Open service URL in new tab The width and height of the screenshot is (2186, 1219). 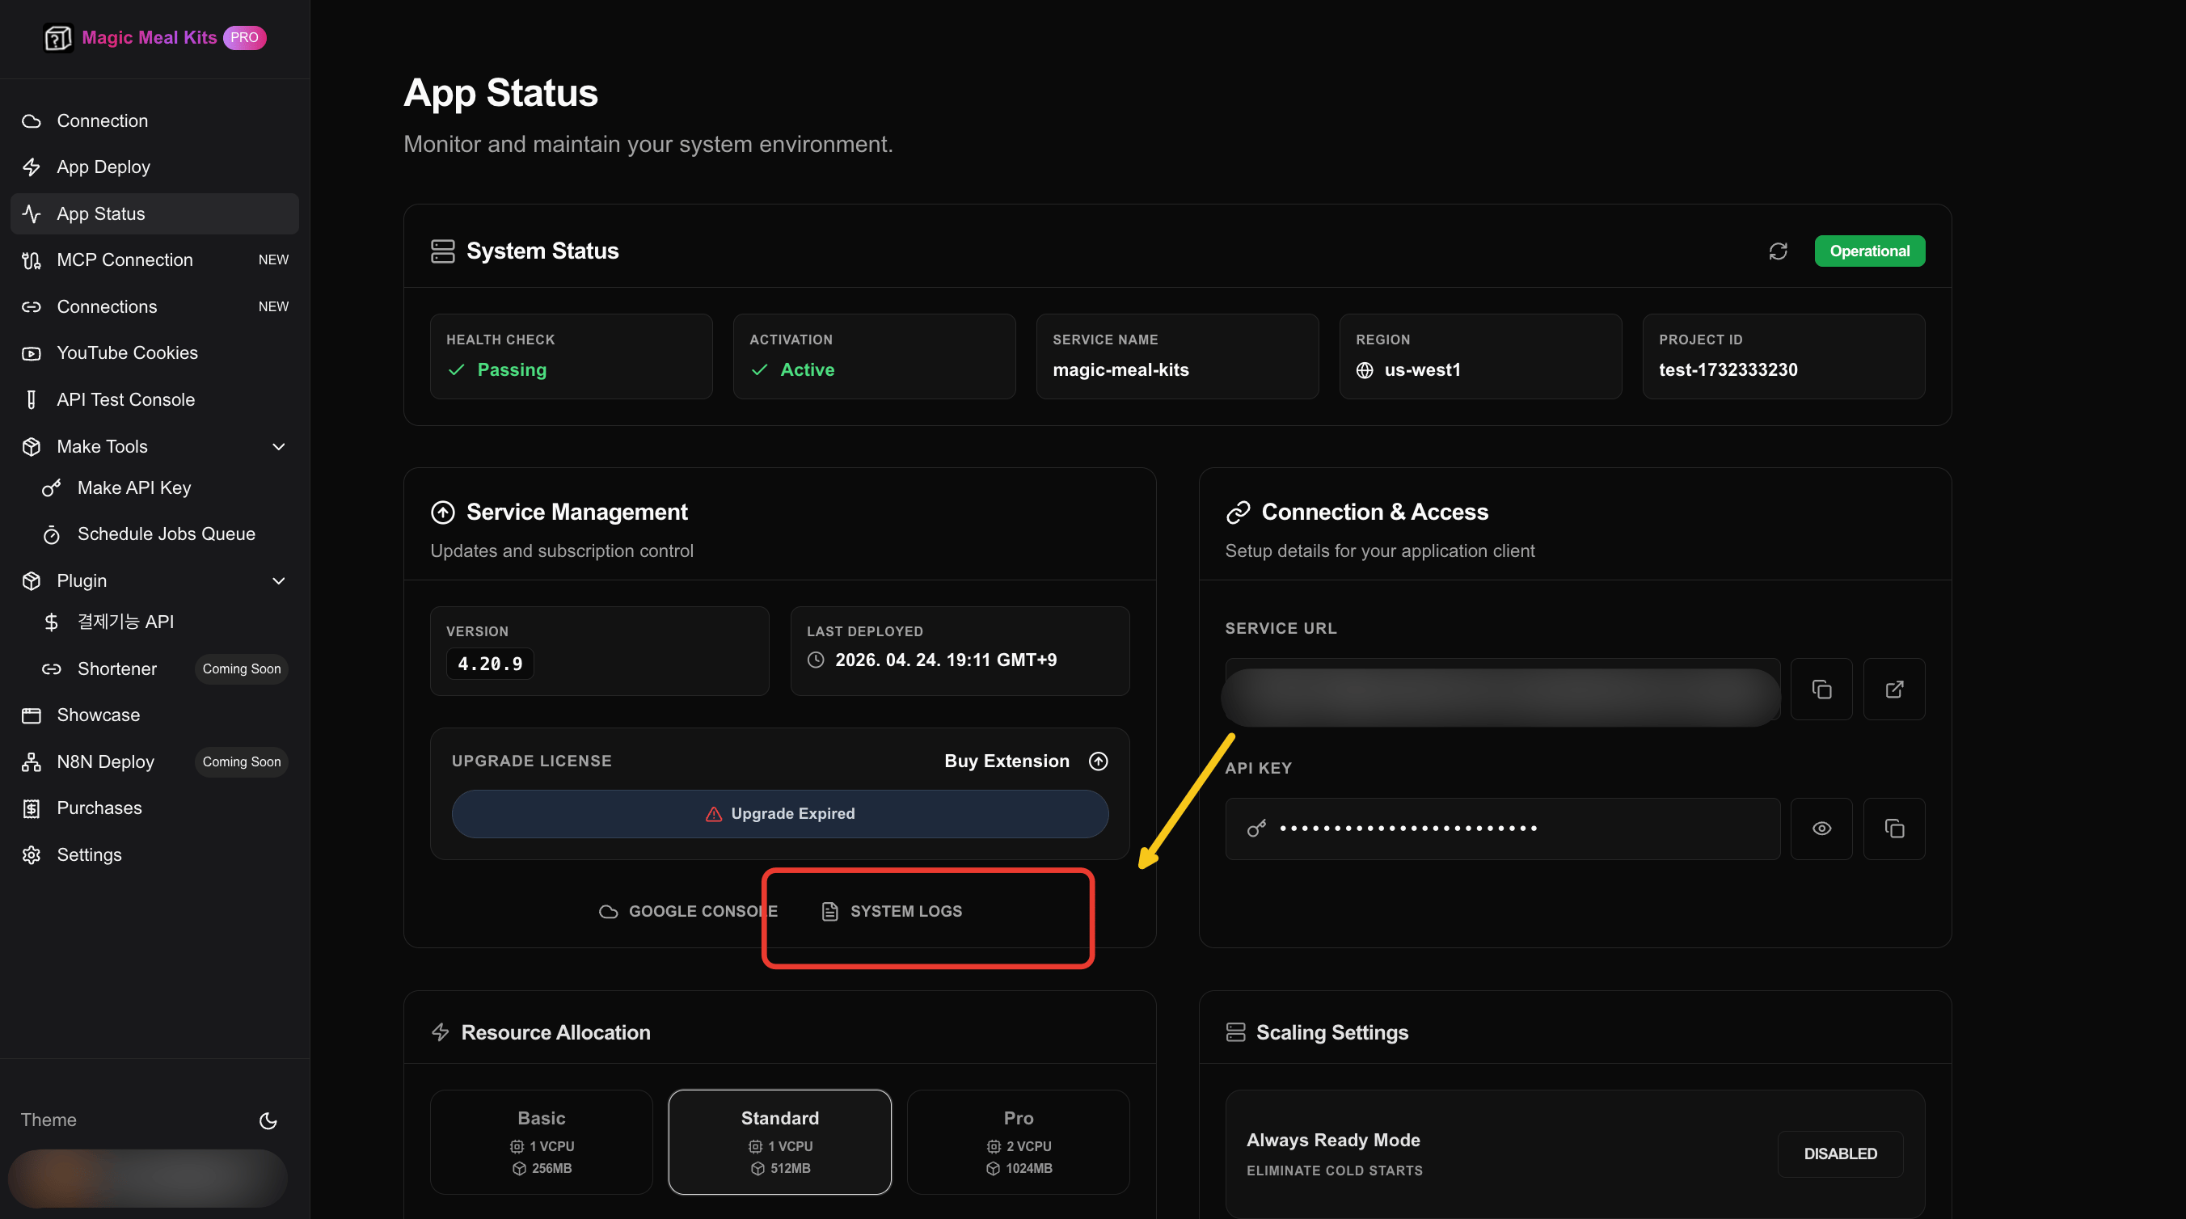1894,689
